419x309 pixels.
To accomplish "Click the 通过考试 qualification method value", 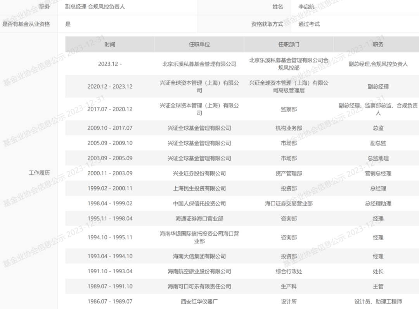I will [x=309, y=24].
